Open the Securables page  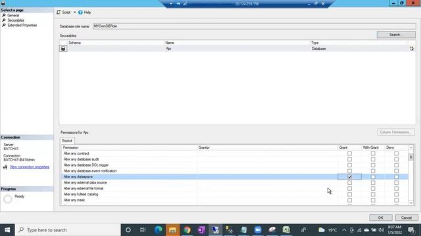click(16, 20)
